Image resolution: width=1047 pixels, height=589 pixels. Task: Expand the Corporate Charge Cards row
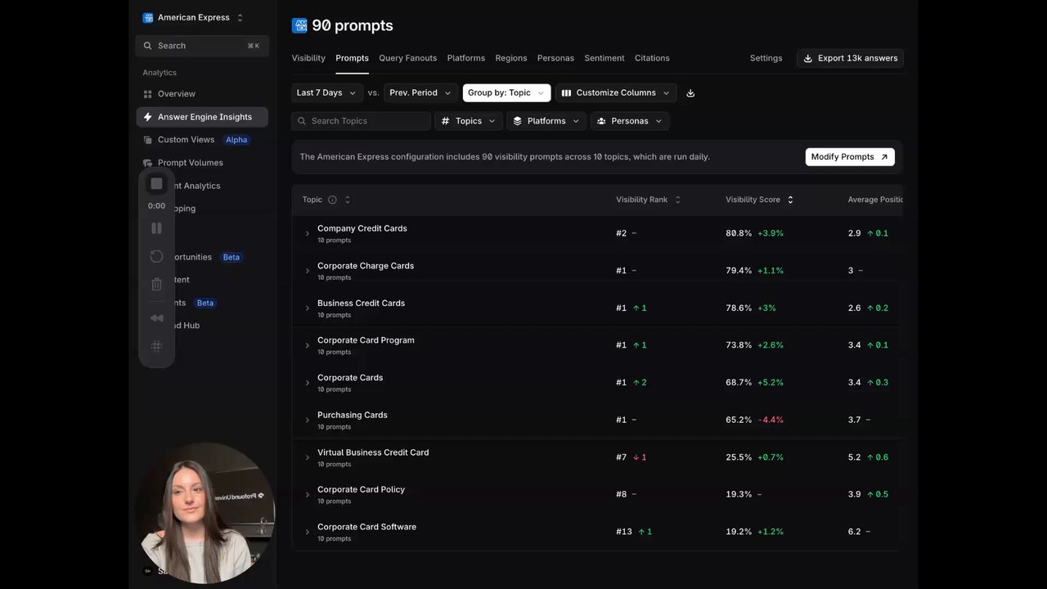[308, 271]
